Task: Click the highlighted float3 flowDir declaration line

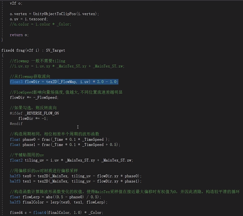Action: (x=64, y=82)
